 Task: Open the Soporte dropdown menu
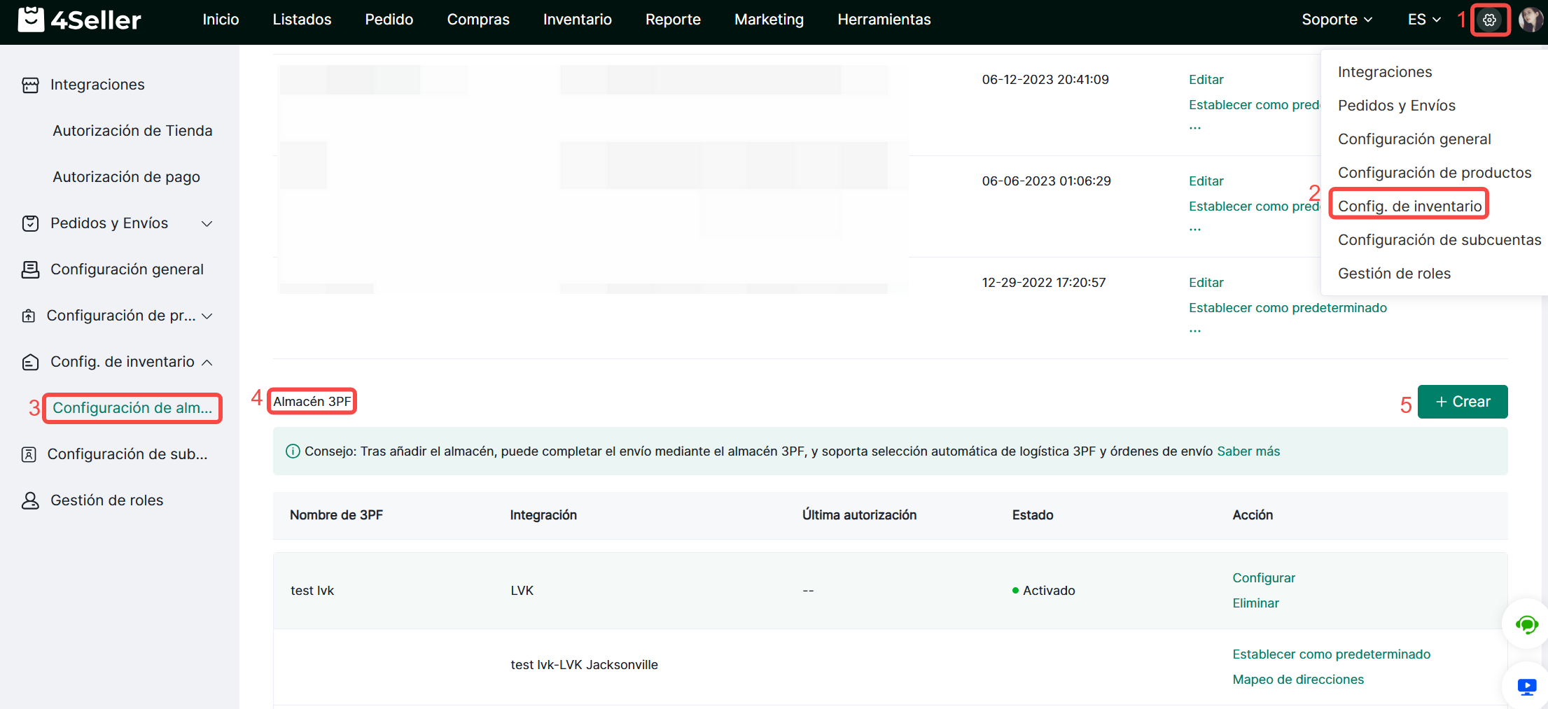(1336, 20)
